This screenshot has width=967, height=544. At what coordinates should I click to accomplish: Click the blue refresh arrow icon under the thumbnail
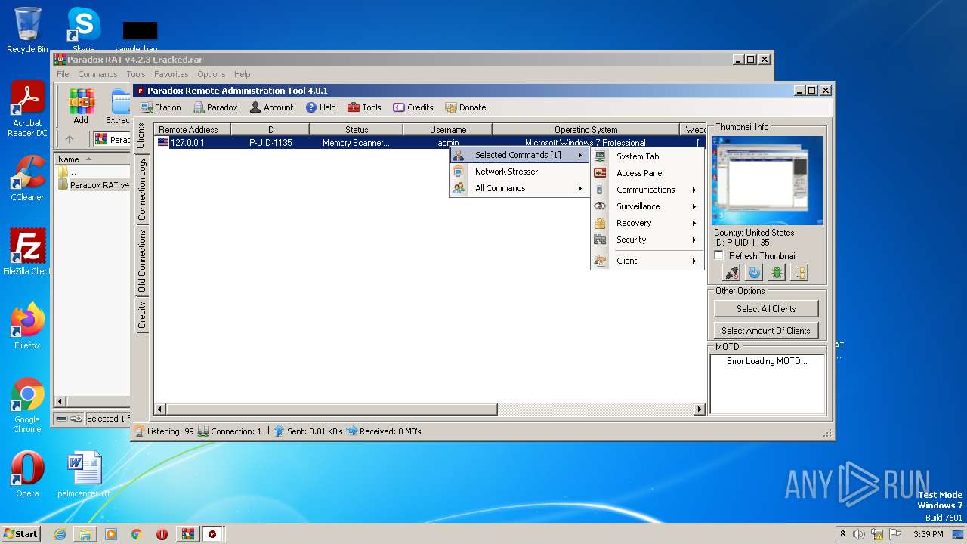[754, 273]
